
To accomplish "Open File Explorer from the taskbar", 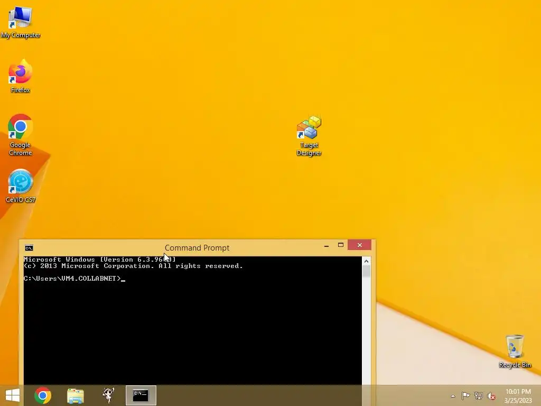I will [x=75, y=395].
